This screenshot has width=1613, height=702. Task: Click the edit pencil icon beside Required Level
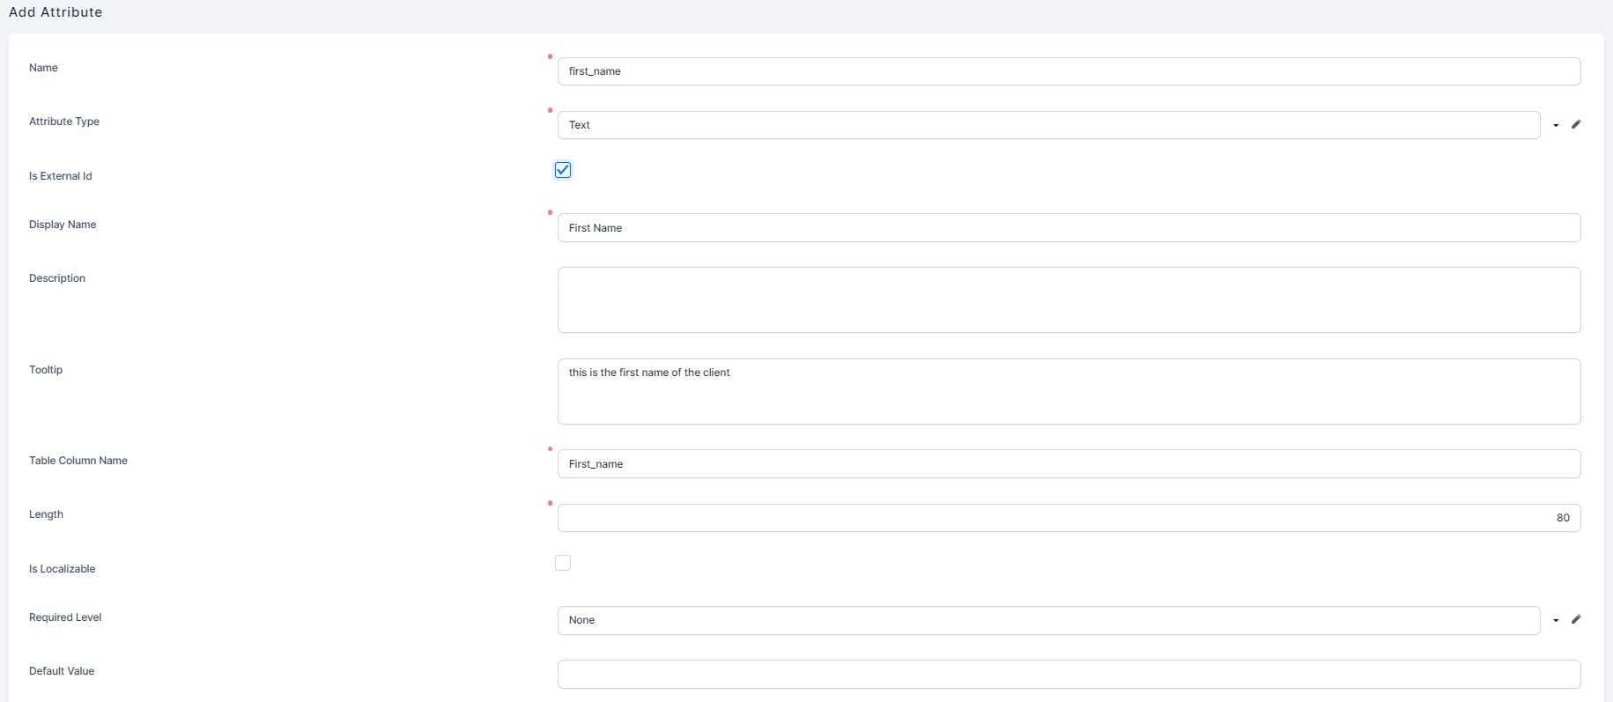(x=1576, y=619)
